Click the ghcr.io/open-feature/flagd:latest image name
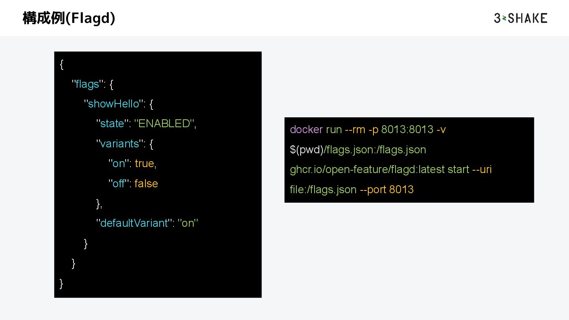The height and width of the screenshot is (320, 569). [367, 169]
